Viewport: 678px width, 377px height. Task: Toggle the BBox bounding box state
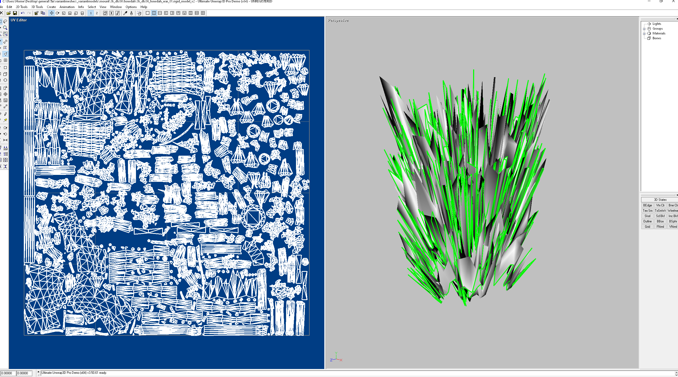(x=660, y=221)
